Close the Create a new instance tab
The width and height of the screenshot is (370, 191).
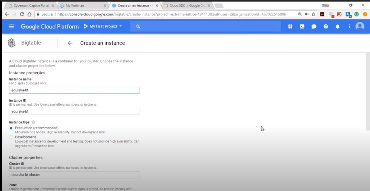[x=157, y=5]
